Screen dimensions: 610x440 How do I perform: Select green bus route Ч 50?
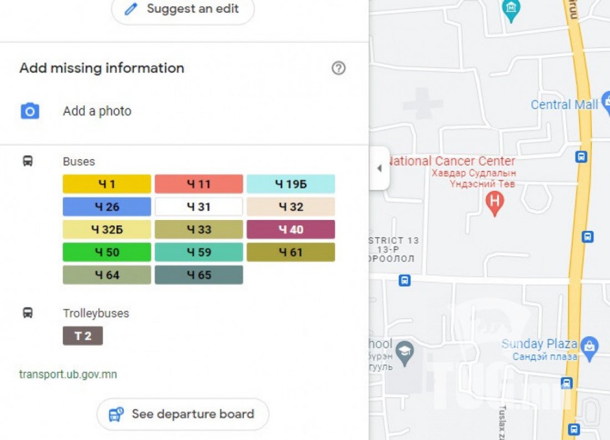point(106,252)
